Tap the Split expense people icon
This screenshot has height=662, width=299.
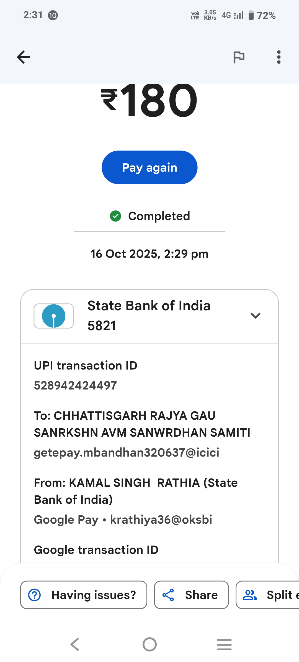point(250,595)
